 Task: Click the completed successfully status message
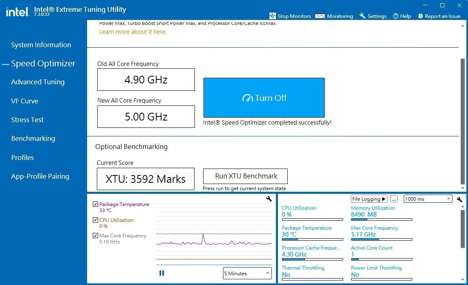pyautogui.click(x=267, y=123)
